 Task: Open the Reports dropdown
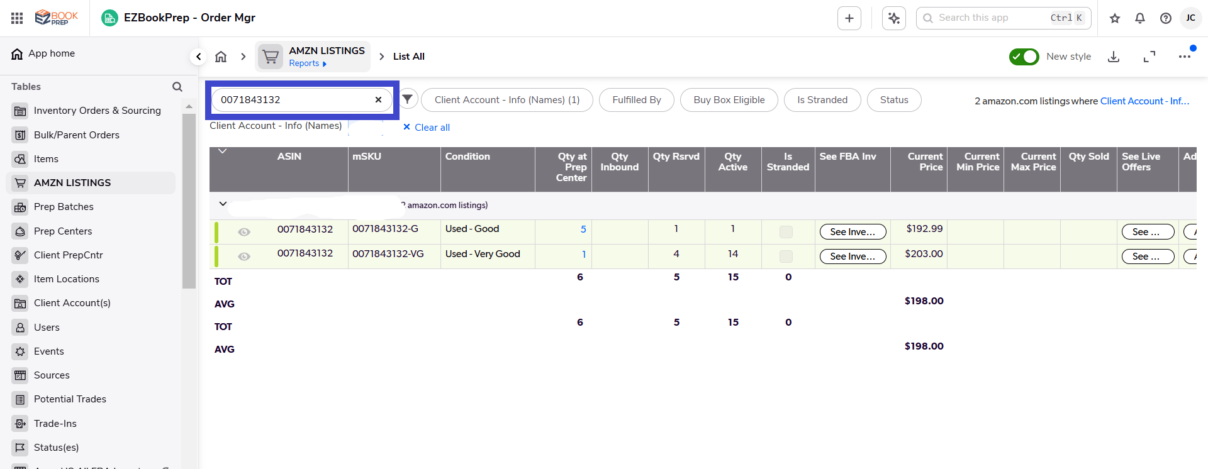[x=308, y=63]
